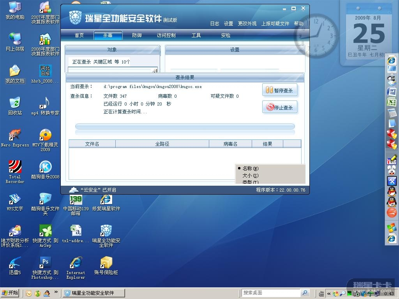Click the 更改外观 link
This screenshot has width=399, height=299.
pyautogui.click(x=247, y=24)
